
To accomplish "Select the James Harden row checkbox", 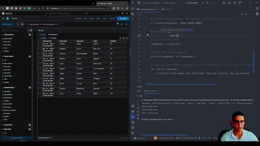I will pos(41,74).
